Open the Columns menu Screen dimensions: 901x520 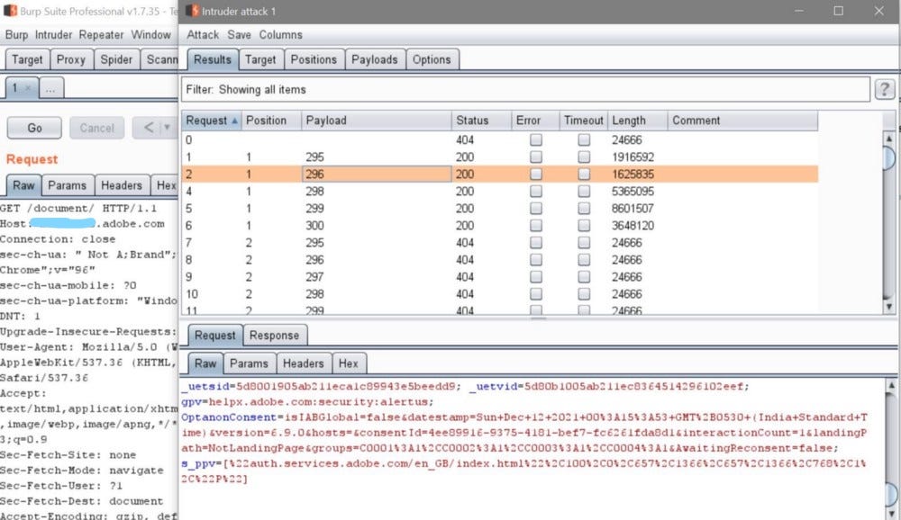[280, 35]
